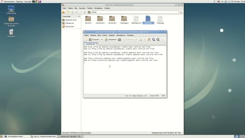Click the redo arrow icon in Pluma

pos(136,39)
